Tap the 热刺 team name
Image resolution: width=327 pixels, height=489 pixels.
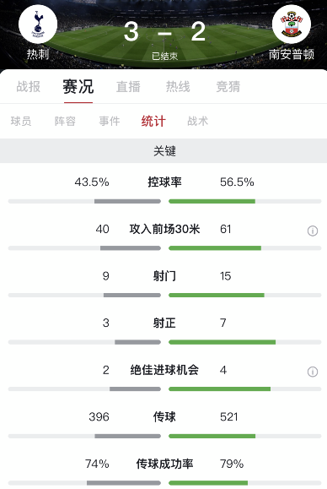click(38, 54)
